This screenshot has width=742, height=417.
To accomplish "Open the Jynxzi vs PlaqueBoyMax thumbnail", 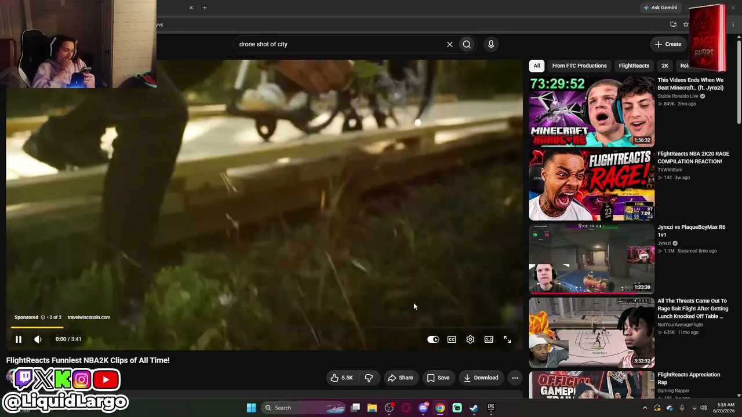I will 591,258.
